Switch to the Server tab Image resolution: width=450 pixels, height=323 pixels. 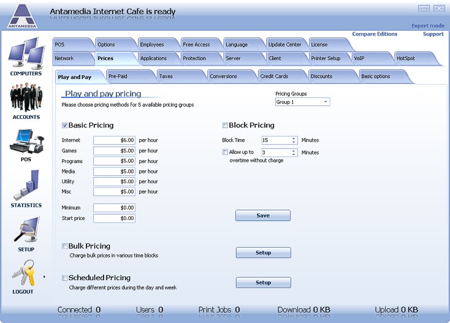[243, 58]
